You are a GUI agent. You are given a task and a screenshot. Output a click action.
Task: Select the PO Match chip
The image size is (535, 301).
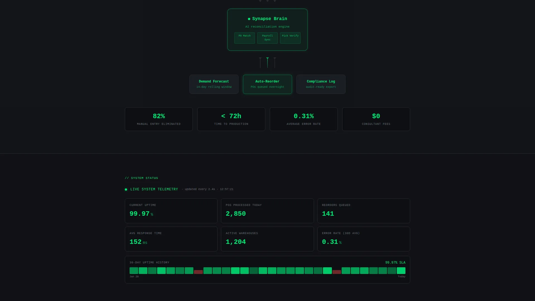coord(245,38)
